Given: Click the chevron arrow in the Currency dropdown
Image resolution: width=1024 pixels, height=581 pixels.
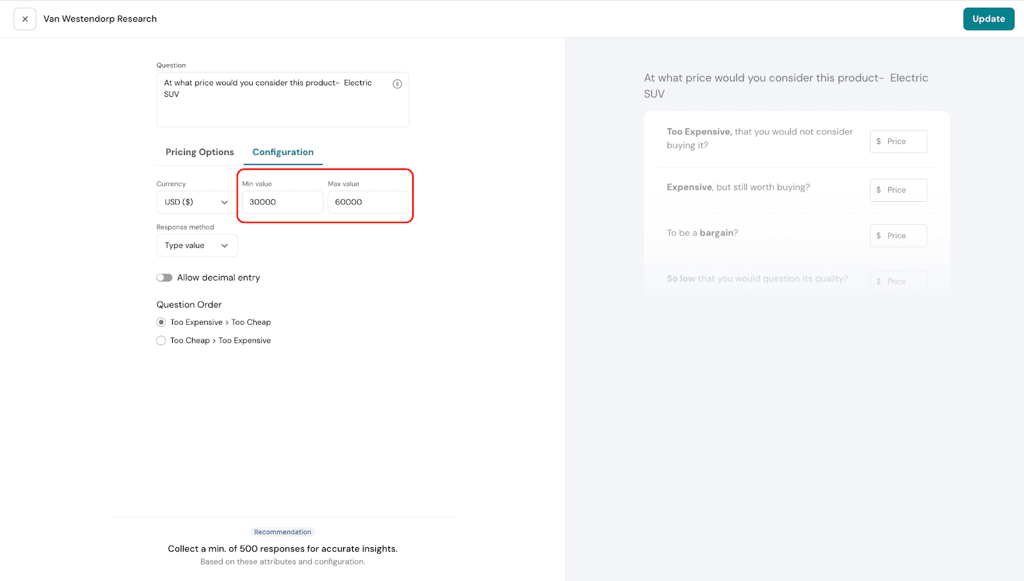Looking at the screenshot, I should click(x=225, y=202).
